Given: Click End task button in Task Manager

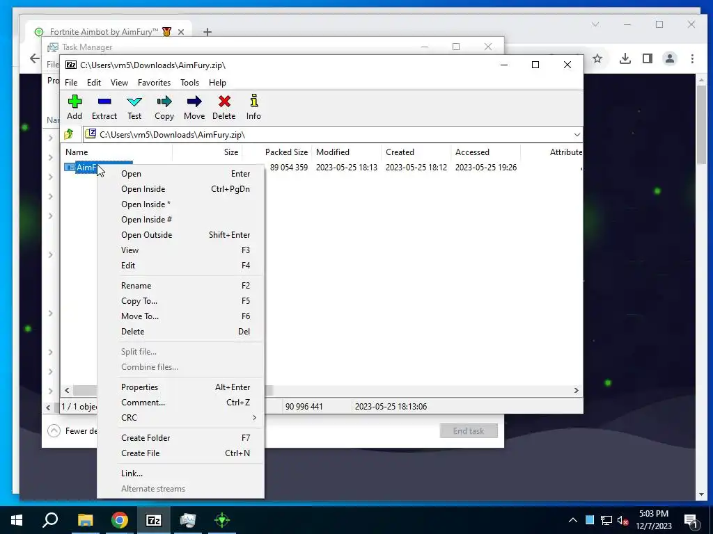Looking at the screenshot, I should point(469,431).
